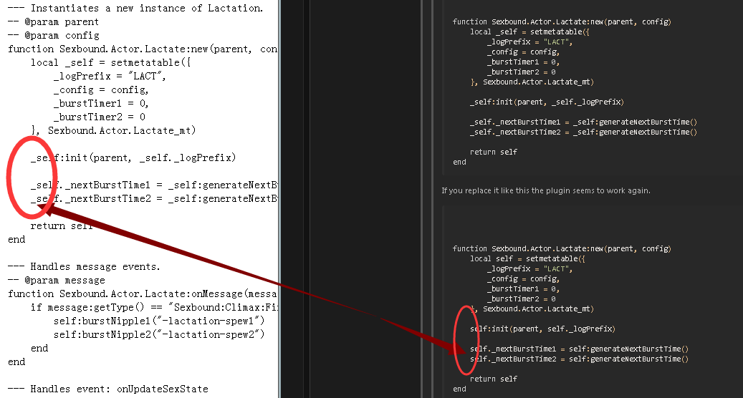Click '_self._nextBurstTime2 = _self:generateNextBurstTime()' in the forum post
Image resolution: width=743 pixels, height=398 pixels.
tap(583, 132)
